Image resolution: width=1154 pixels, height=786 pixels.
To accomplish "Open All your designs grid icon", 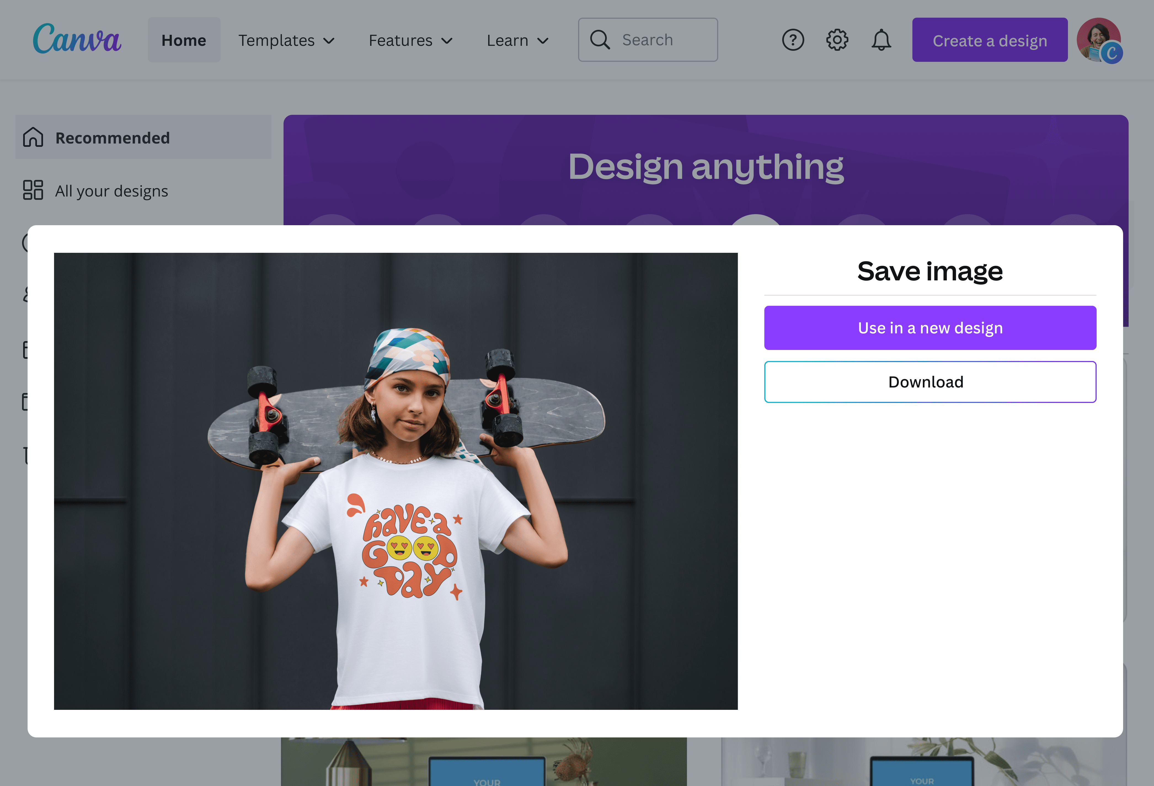I will tap(33, 190).
